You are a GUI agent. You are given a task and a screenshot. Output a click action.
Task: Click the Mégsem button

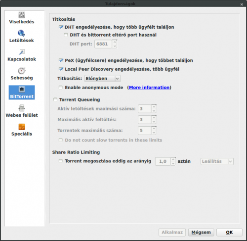pos(201,233)
